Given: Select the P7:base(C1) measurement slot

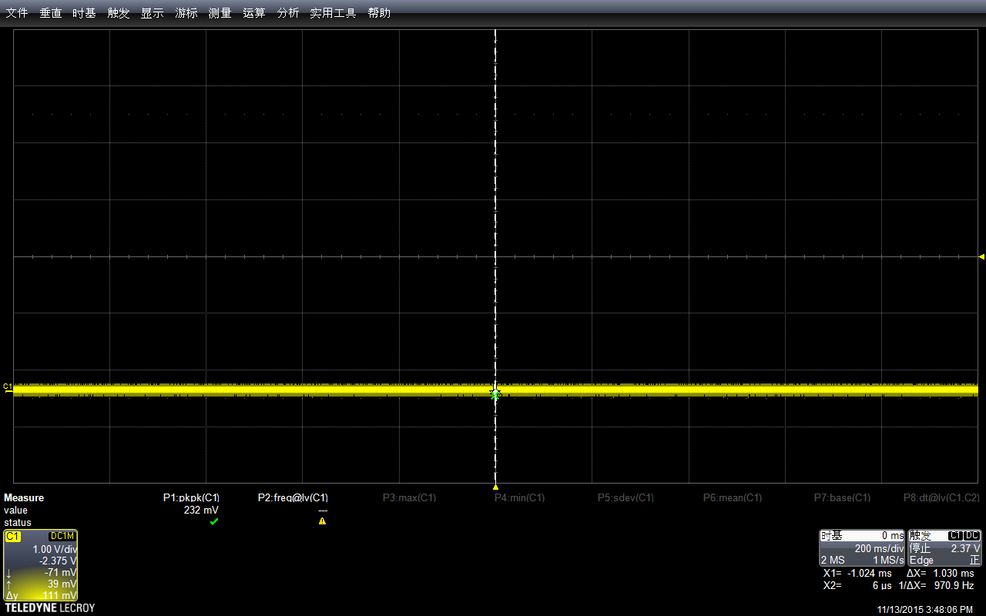Looking at the screenshot, I should (842, 497).
